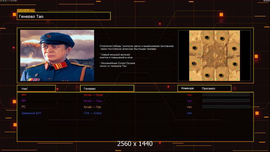The width and height of the screenshot is (270, 152).
Task: Pick the southernmost left start position on the minimap
Action: [x=207, y=75]
